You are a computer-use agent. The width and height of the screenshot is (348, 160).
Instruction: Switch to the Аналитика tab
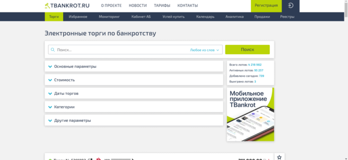pos(234,17)
